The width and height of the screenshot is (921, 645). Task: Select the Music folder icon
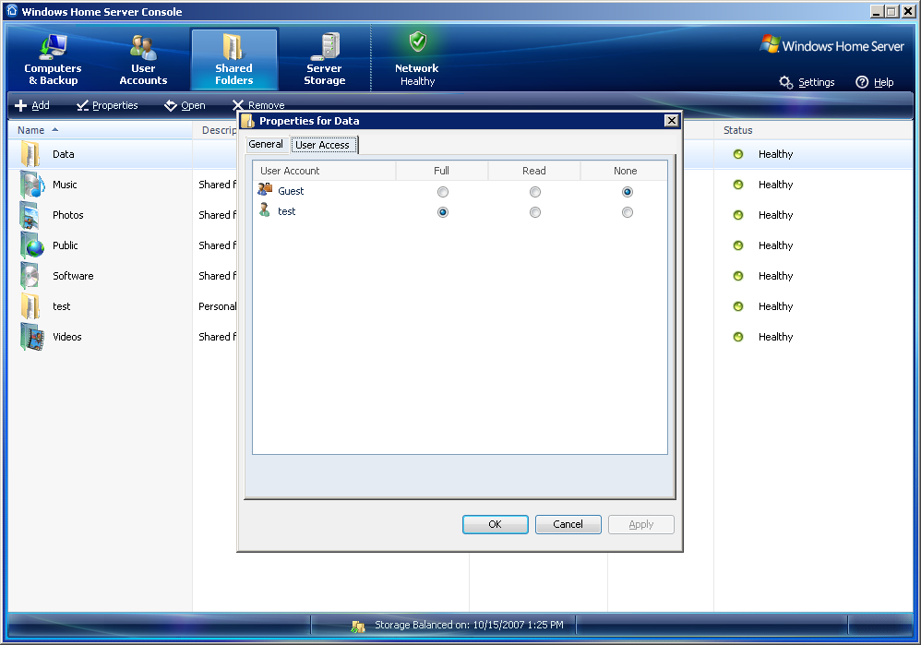pos(31,185)
